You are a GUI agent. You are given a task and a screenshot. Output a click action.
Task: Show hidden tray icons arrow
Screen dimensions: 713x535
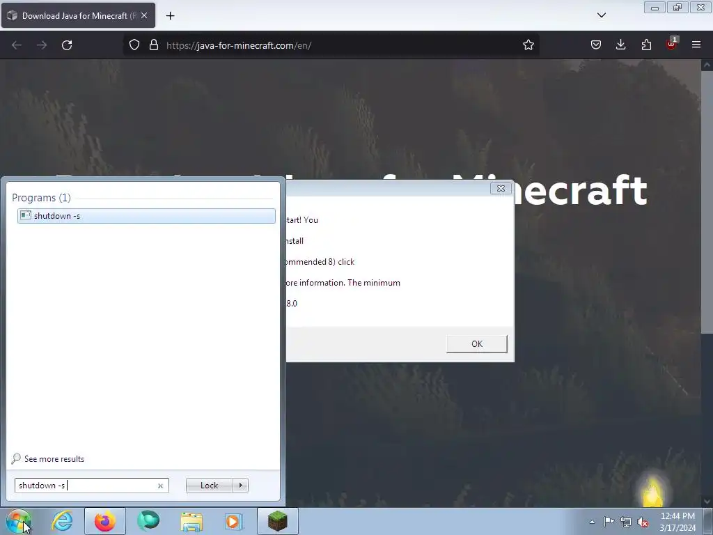point(592,522)
